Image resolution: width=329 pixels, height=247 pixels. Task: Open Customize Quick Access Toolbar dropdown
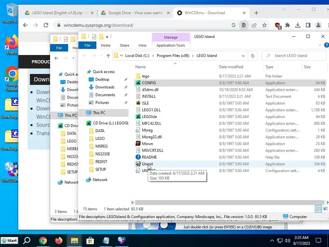tap(107, 37)
